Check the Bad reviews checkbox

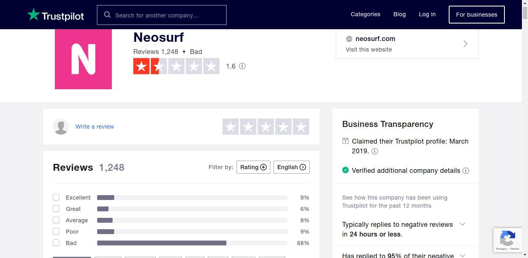pyautogui.click(x=56, y=243)
